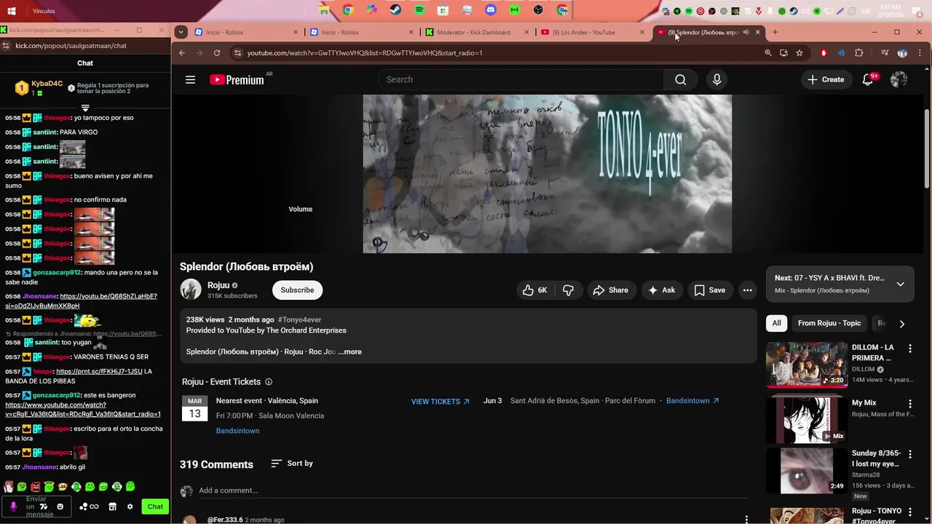Open Windows Start menu

pyautogui.click(x=12, y=11)
